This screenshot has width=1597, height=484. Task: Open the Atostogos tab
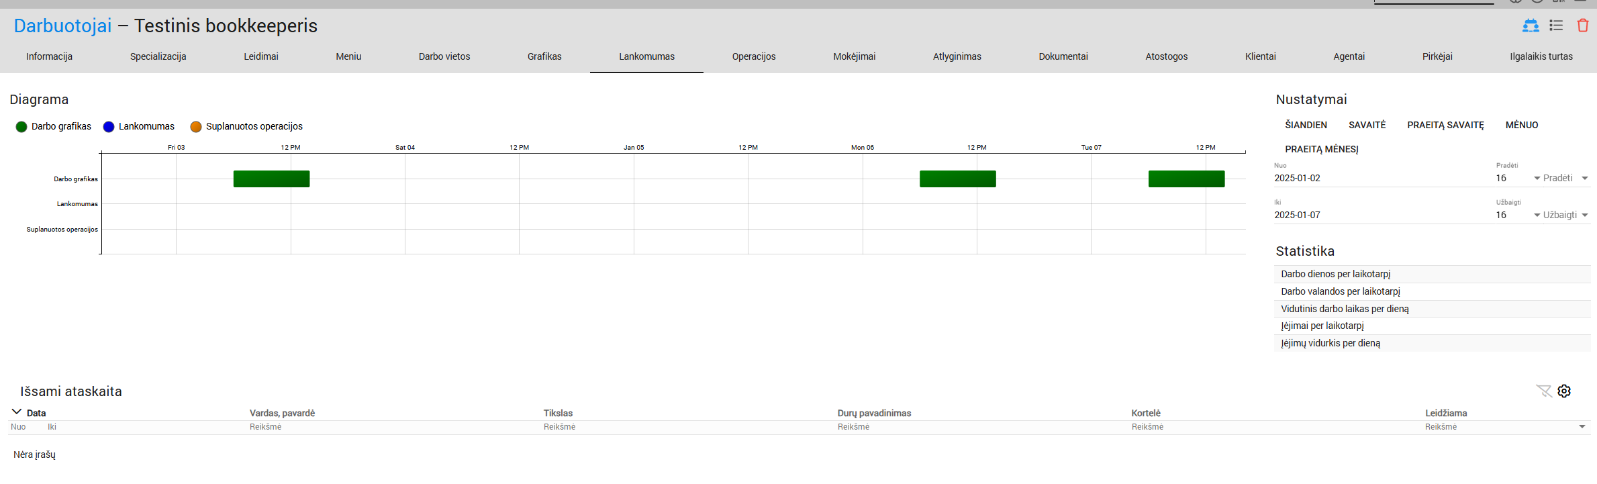tap(1166, 56)
